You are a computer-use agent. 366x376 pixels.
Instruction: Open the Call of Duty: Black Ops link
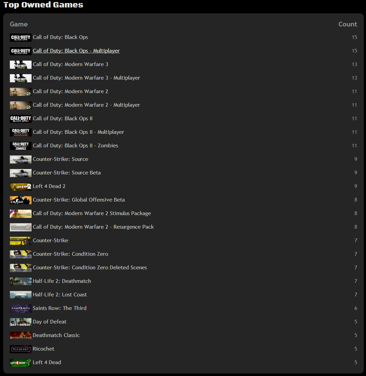[x=60, y=37]
